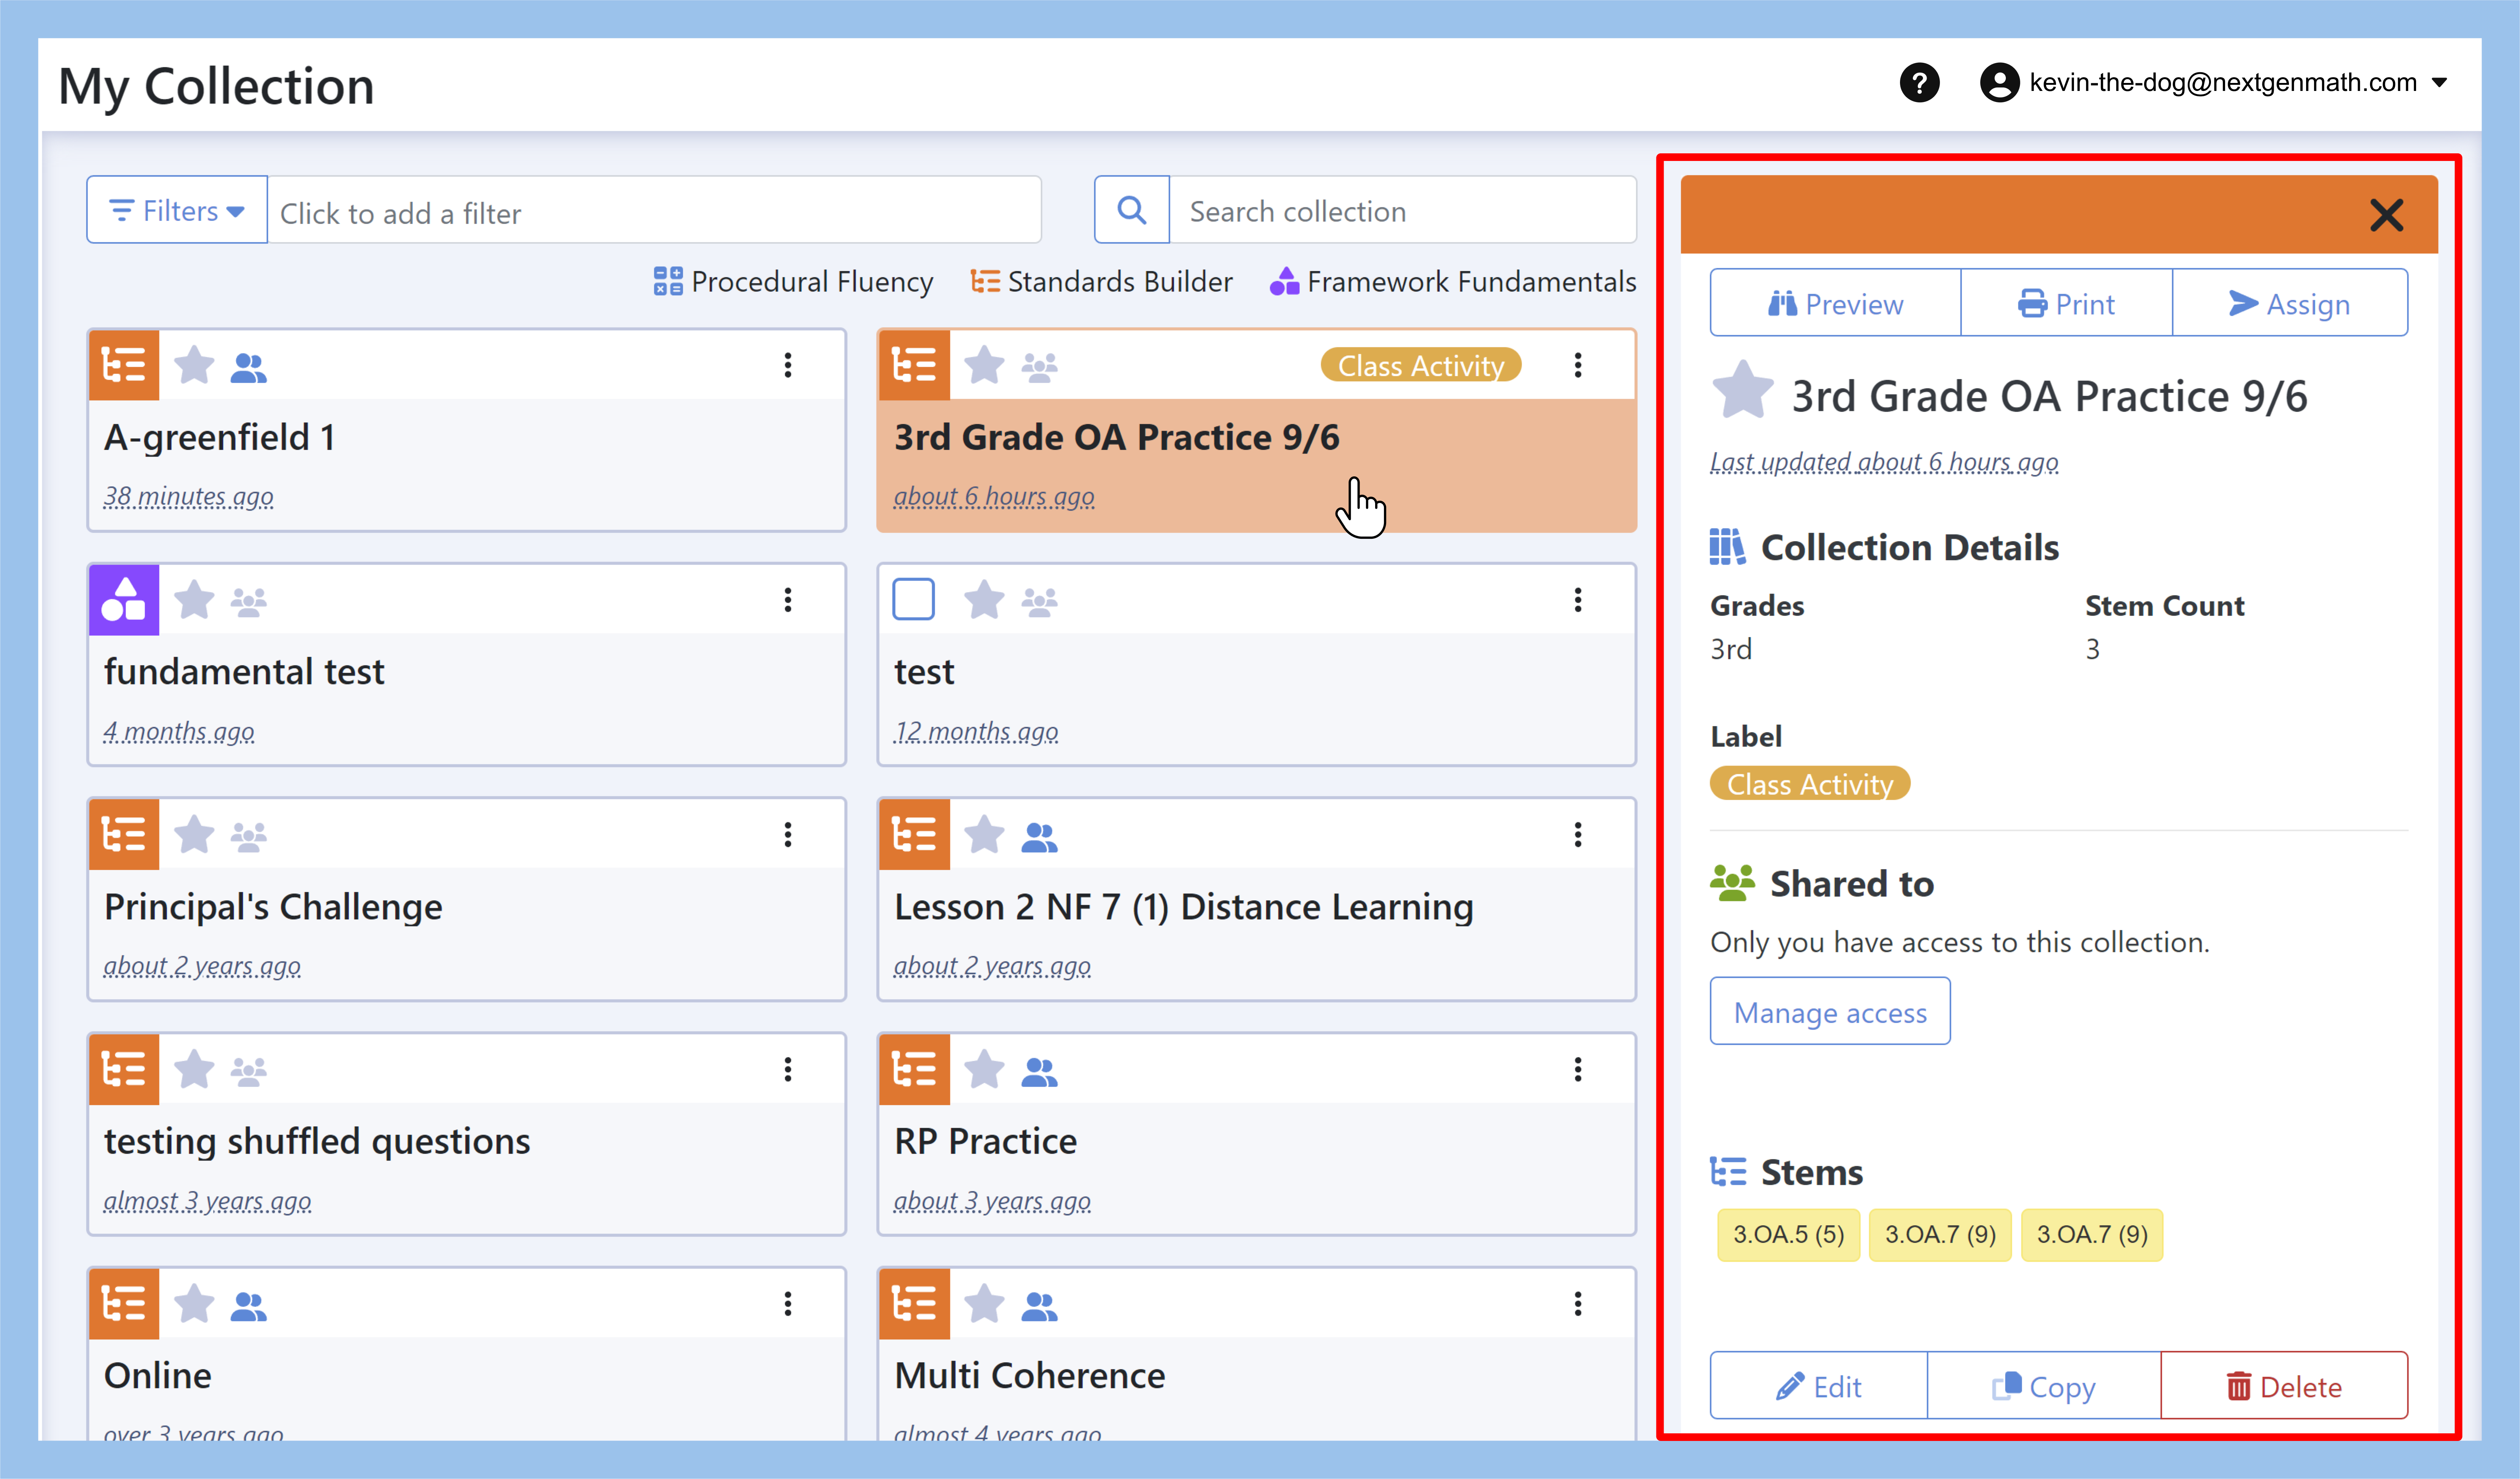Click the last 3.OA.7 (9) stem chip
Screen dimensions: 2520x1479
coord(2092,1235)
